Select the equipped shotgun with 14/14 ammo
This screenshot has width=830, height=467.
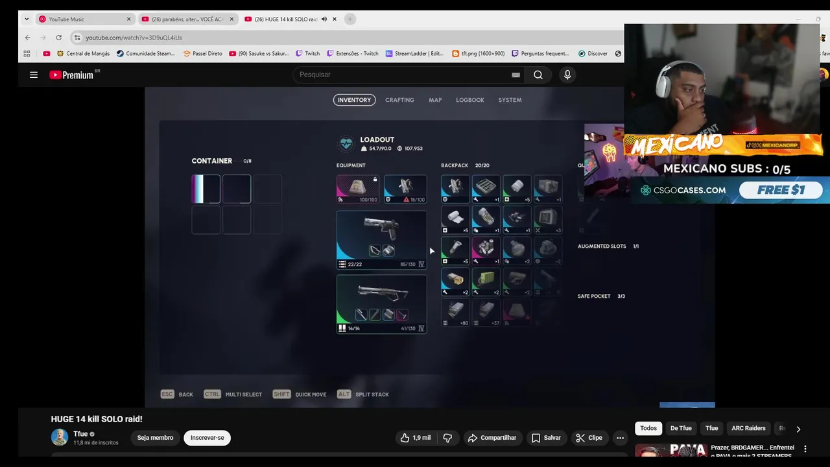point(382,304)
